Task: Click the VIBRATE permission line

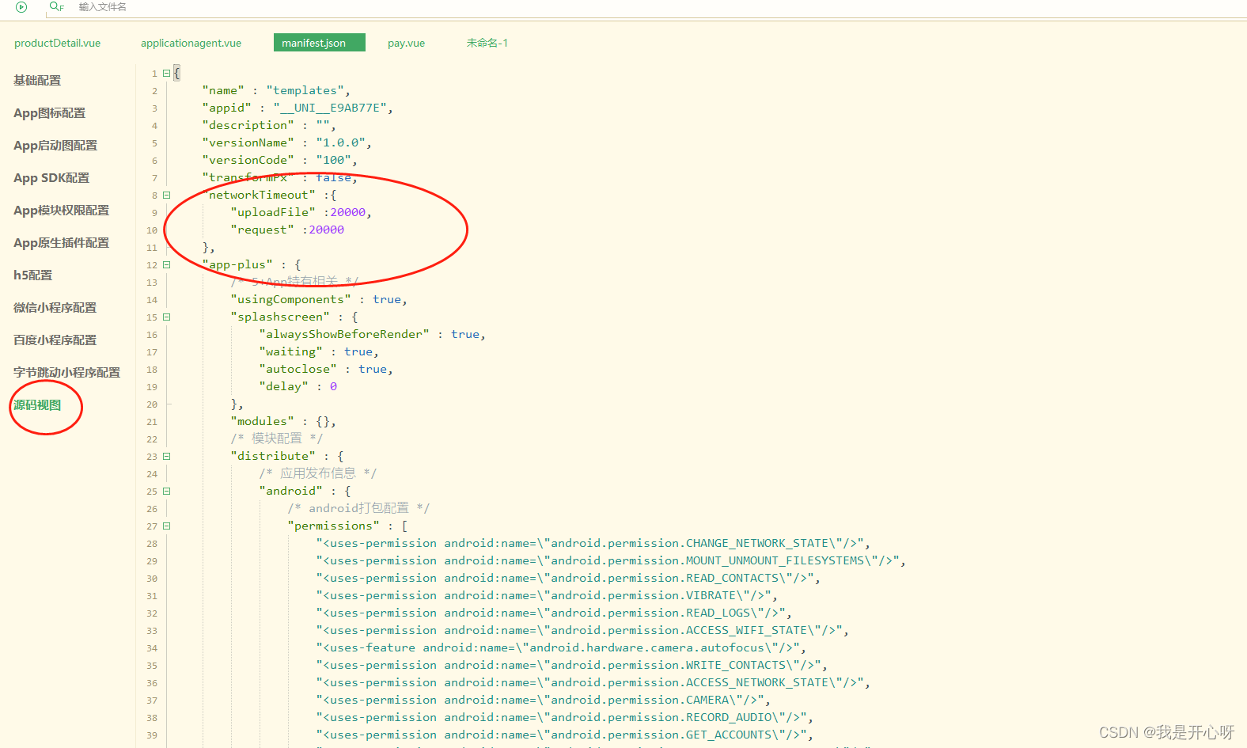Action: [x=547, y=595]
